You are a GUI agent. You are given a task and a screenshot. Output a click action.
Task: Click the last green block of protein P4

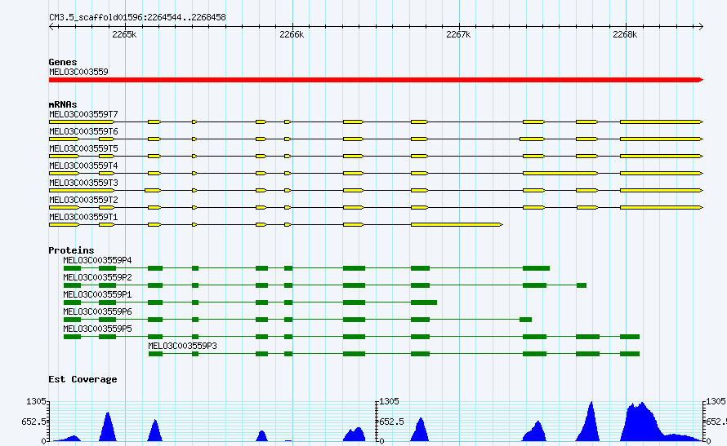(x=536, y=268)
